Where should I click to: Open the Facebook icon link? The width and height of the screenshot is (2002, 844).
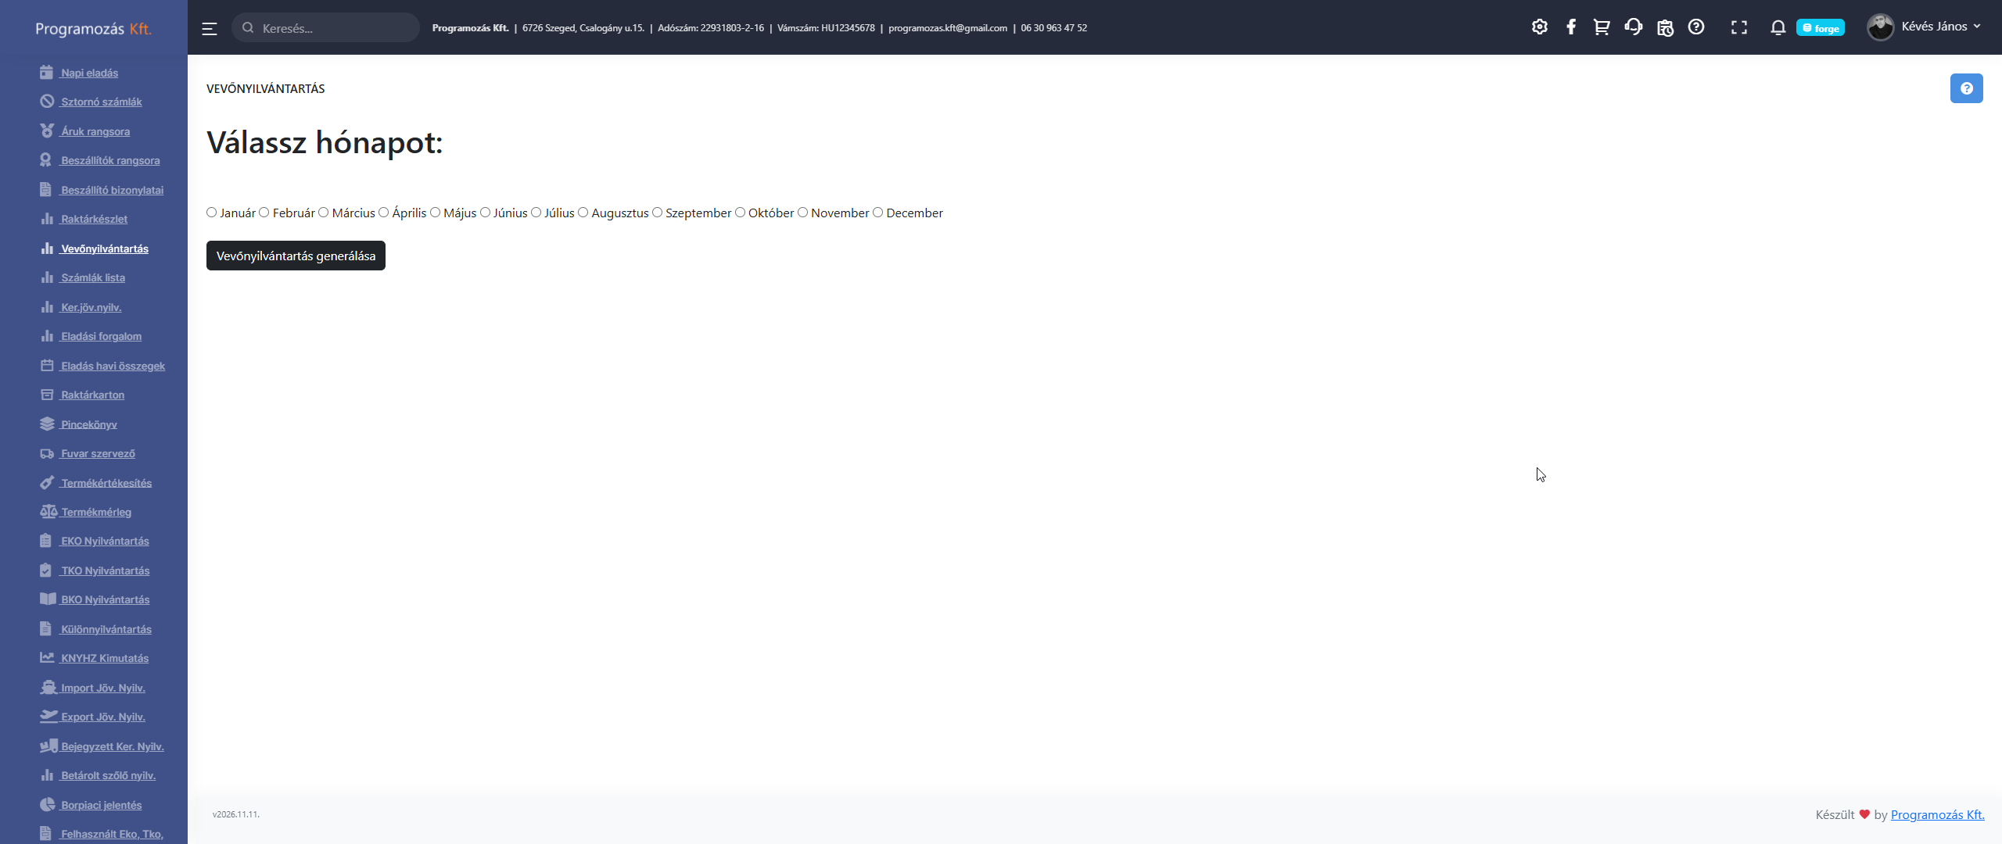click(1570, 27)
